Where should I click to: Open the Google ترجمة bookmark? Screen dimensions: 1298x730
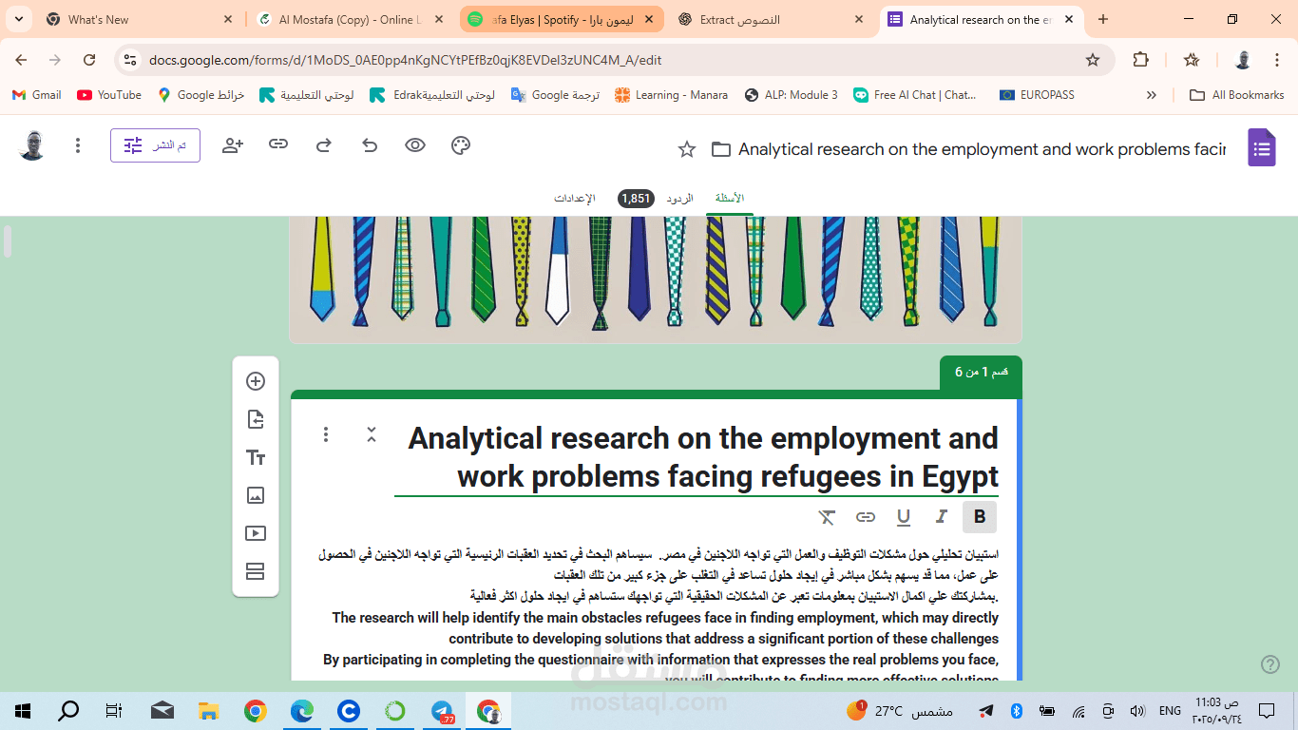click(x=555, y=95)
